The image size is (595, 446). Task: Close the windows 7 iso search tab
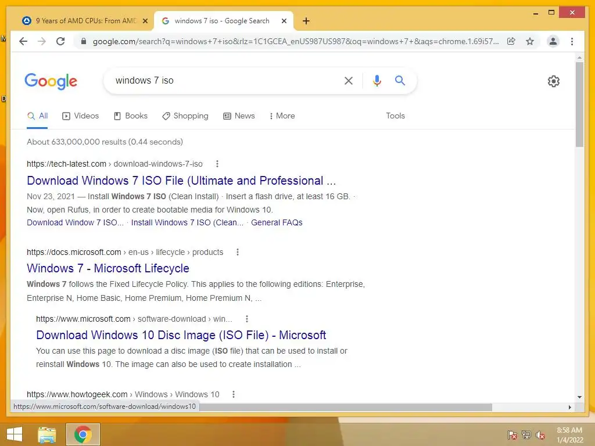(284, 21)
